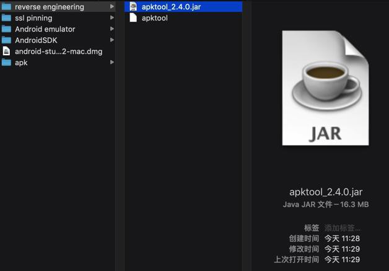This screenshot has height=271, width=389.
Task: Click the Android emulator folder icon
Action: point(6,29)
